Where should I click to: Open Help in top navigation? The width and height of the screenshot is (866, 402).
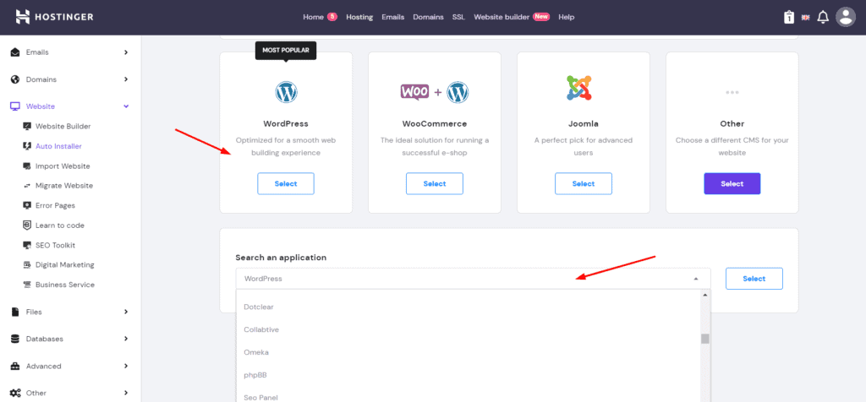tap(566, 17)
